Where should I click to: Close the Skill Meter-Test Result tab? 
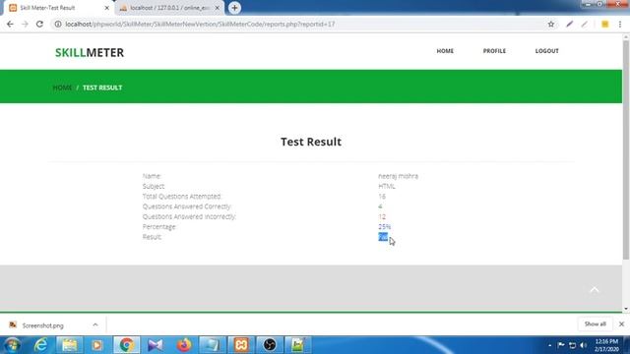click(x=107, y=8)
